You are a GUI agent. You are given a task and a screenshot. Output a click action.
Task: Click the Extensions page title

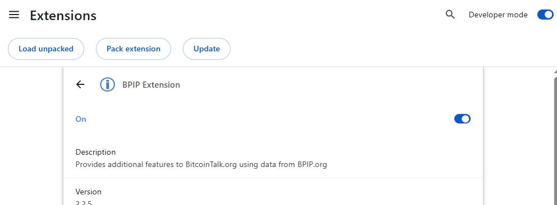pos(63,16)
